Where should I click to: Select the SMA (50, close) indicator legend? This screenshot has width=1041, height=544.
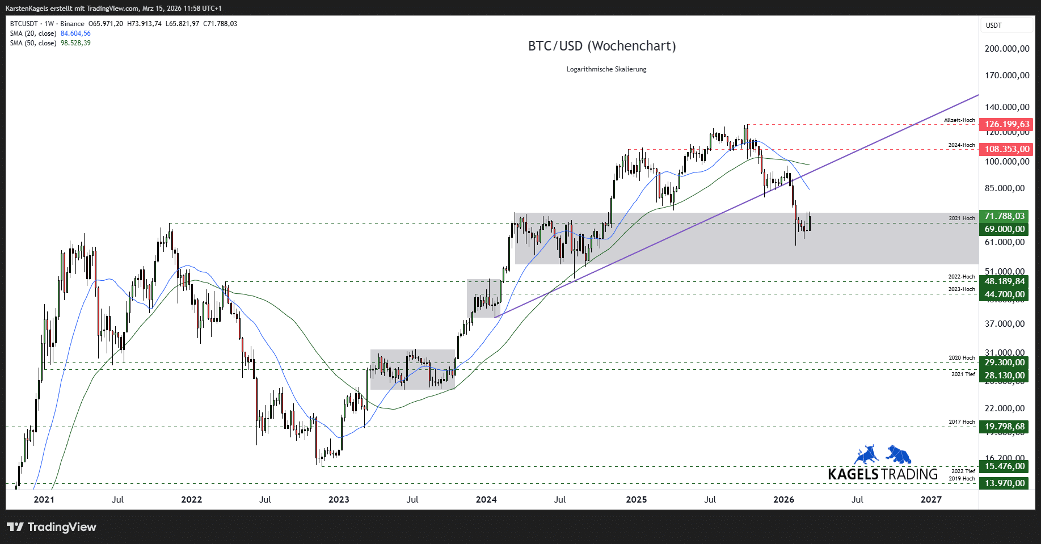(33, 43)
